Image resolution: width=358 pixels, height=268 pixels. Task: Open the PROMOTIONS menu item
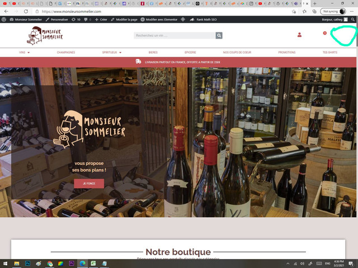coord(287,52)
